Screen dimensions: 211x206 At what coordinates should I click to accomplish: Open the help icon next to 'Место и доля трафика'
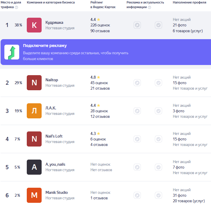point(16,7)
